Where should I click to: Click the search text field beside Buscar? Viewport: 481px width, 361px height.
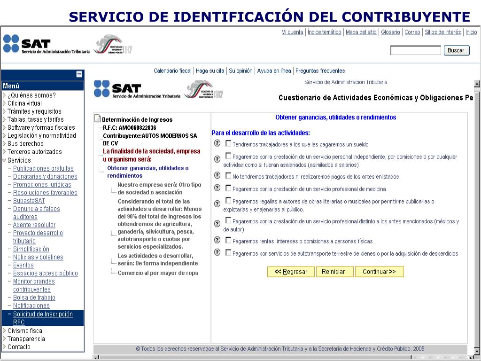click(416, 50)
